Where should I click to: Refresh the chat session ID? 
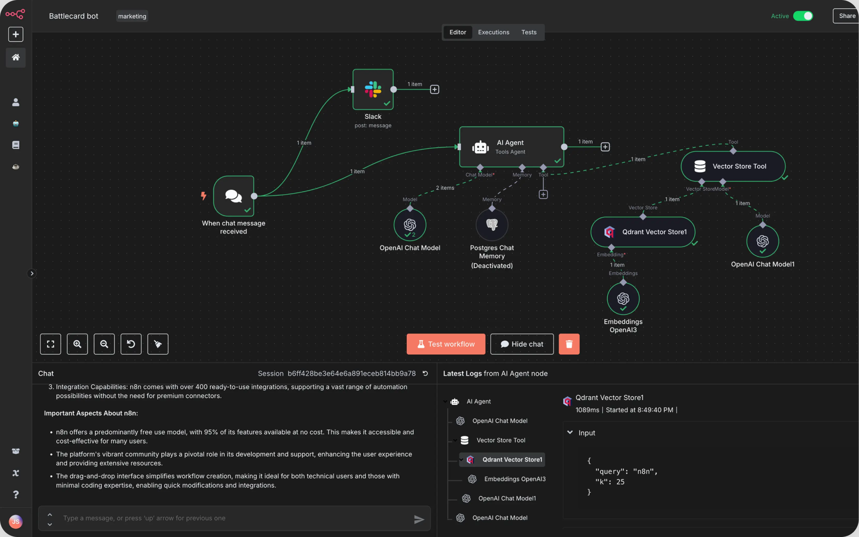click(425, 373)
